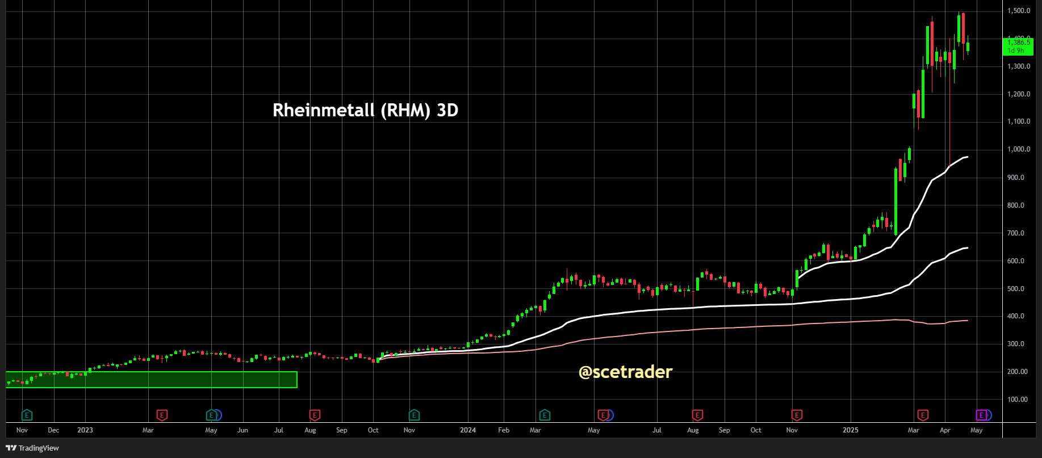This screenshot has width=1042, height=458.
Task: Open the green earnings marker above May 2023
Action: tap(211, 415)
